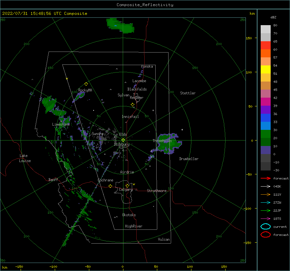Click the yellow diamond marker below RedDeer
This screenshot has height=271, width=290.
132,105
